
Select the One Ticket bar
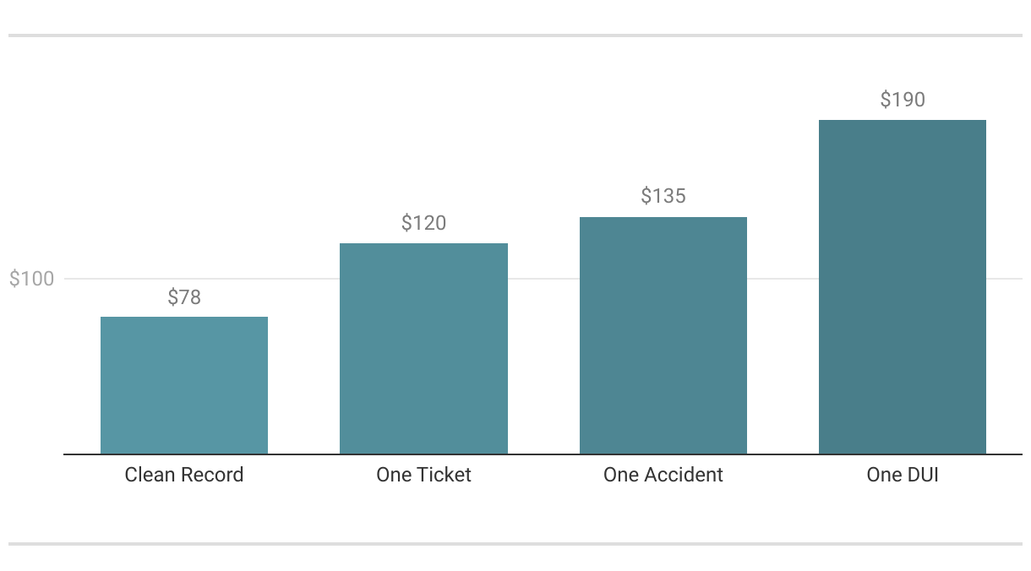423,348
